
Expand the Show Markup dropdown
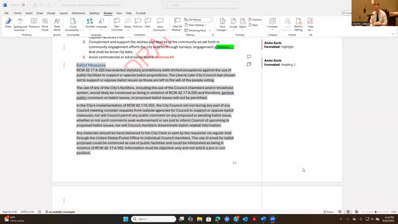[x=195, y=25]
